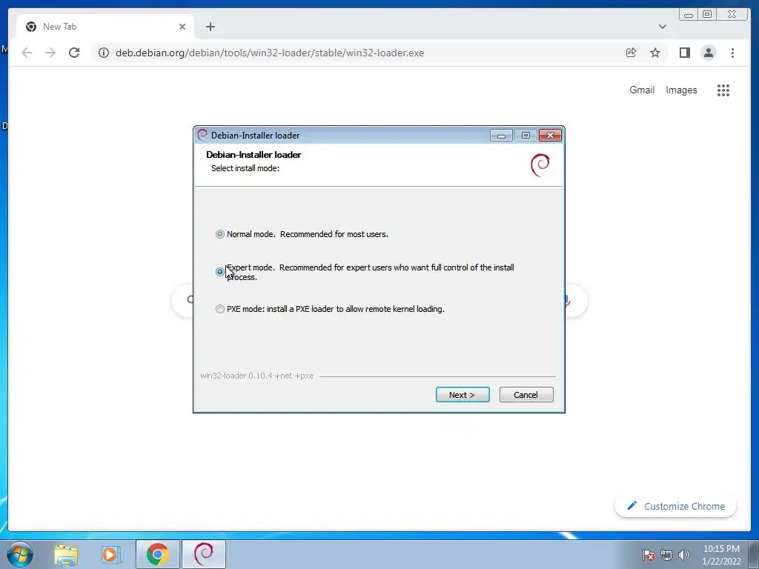Click the Google voice search microphone
Image resolution: width=759 pixels, height=569 pixels.
567,301
